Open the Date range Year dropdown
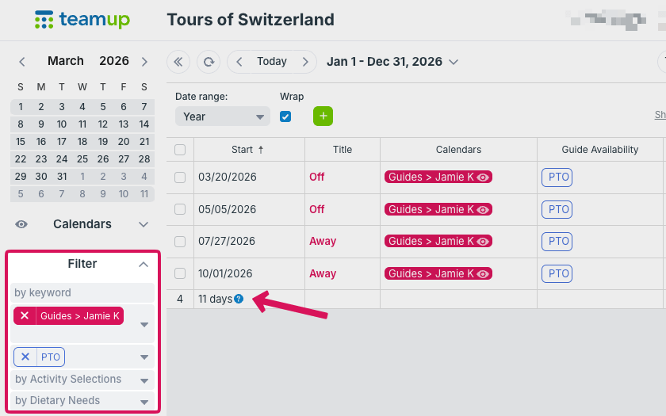The image size is (666, 416). point(223,116)
